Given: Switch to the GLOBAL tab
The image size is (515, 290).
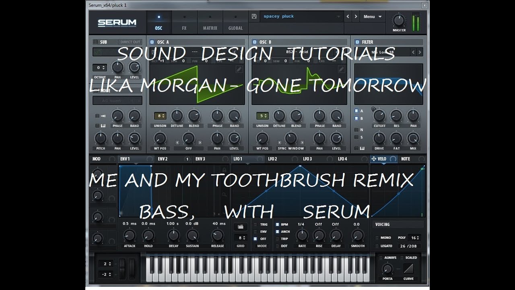Looking at the screenshot, I should click(235, 23).
